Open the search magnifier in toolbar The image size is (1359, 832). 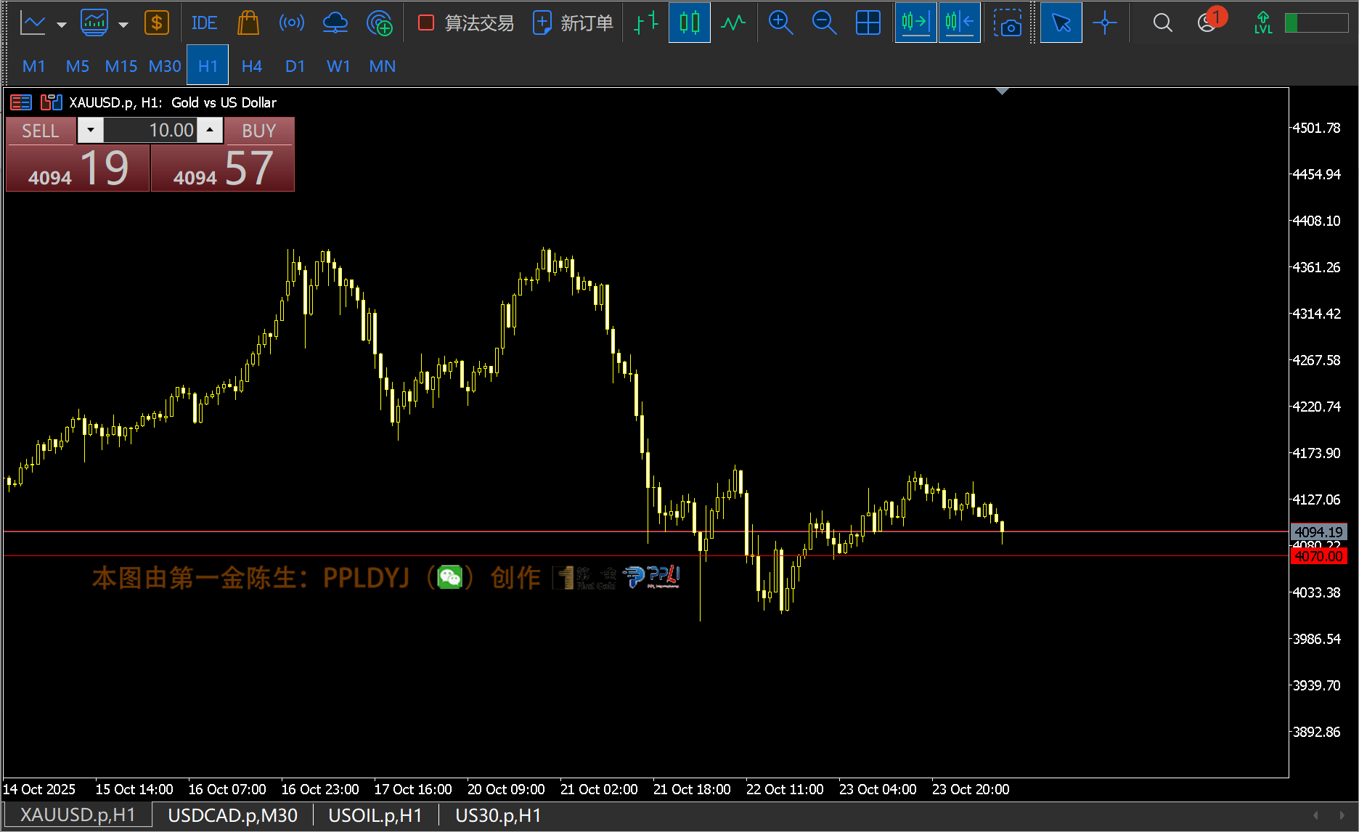pos(1162,23)
